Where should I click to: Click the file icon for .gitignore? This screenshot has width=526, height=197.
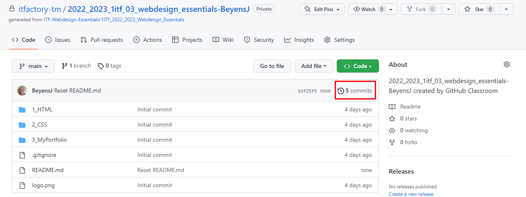point(22,155)
